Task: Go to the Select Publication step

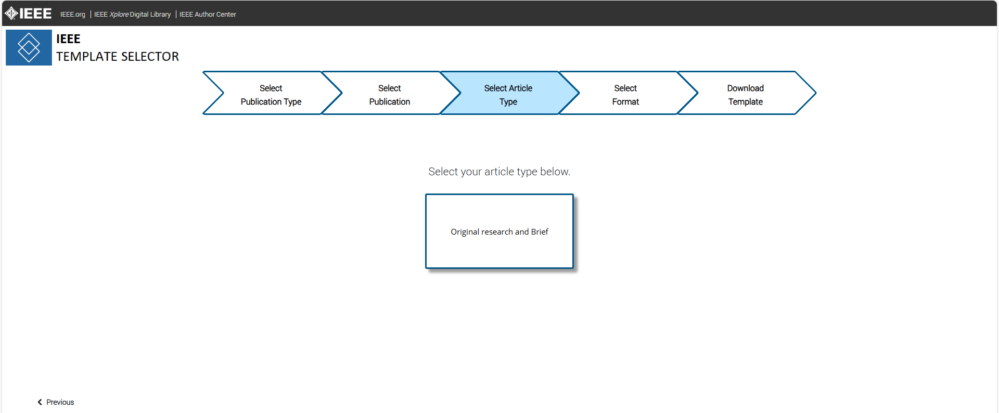Action: pyautogui.click(x=390, y=93)
